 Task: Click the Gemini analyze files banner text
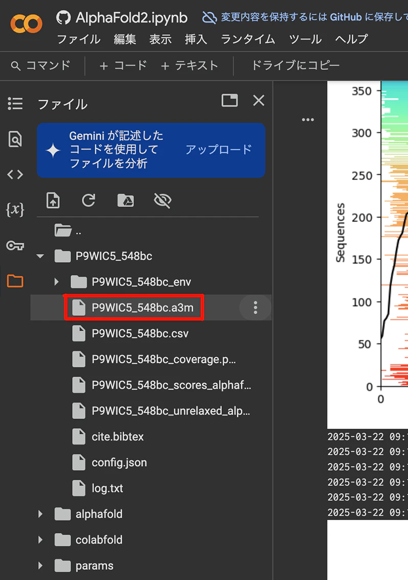(x=116, y=149)
